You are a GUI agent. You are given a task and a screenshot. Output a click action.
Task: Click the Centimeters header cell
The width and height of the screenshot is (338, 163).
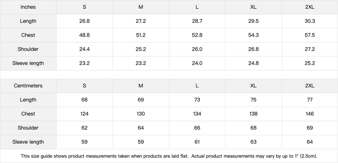[28, 86]
